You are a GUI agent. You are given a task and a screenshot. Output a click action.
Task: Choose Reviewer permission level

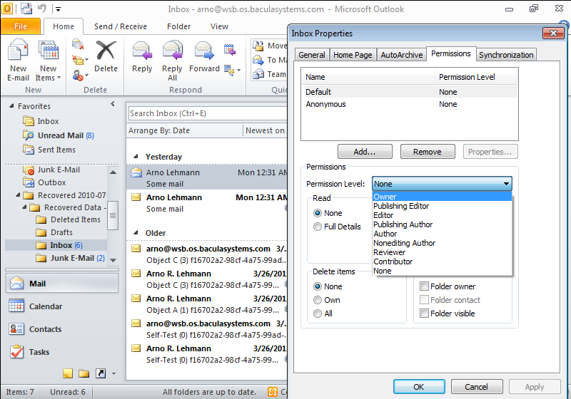442,252
